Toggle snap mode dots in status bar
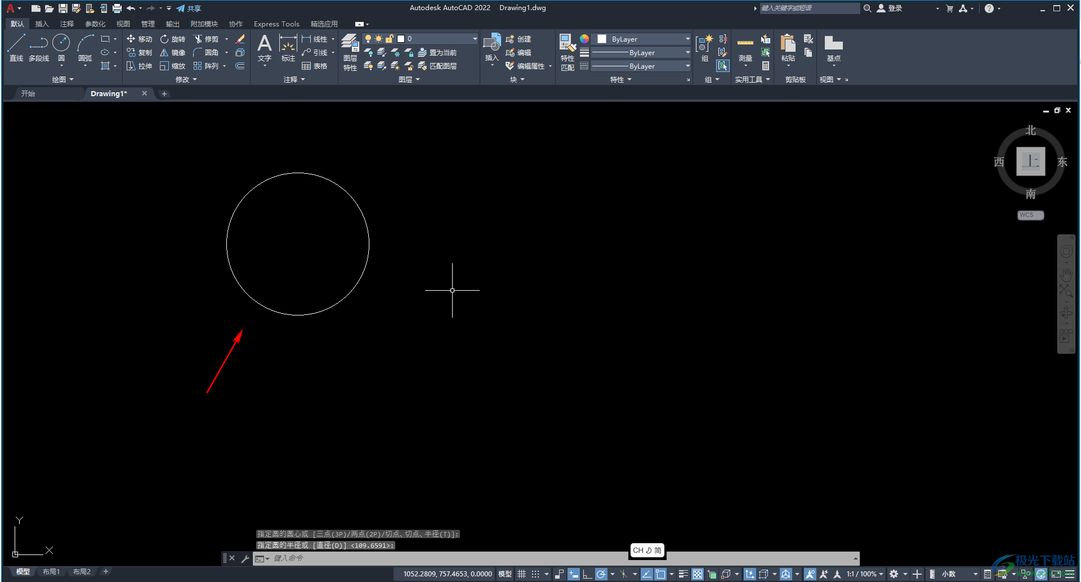 (535, 574)
